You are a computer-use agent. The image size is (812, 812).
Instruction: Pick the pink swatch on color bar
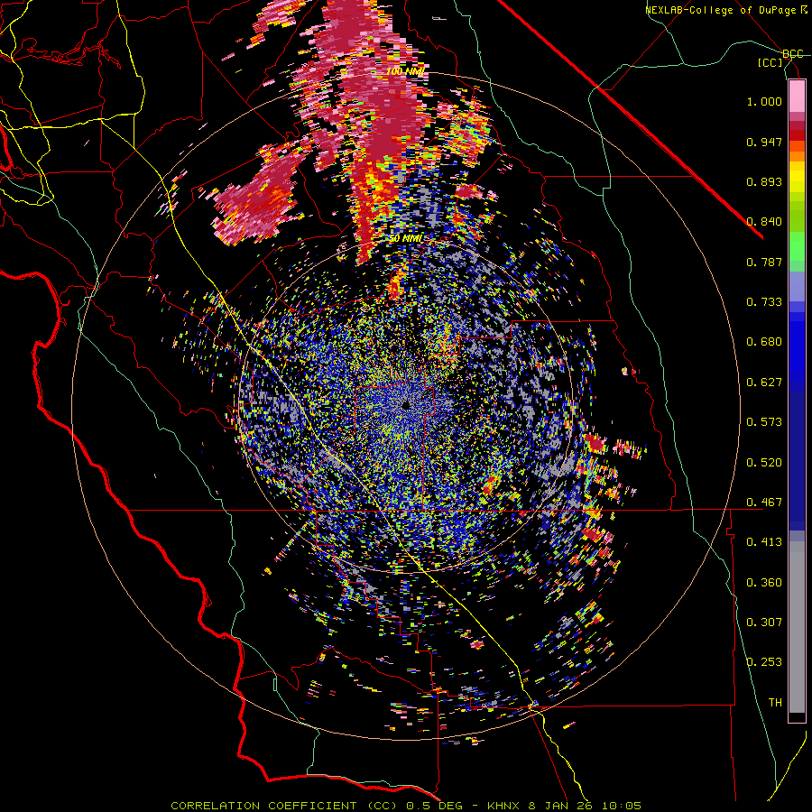point(797,97)
